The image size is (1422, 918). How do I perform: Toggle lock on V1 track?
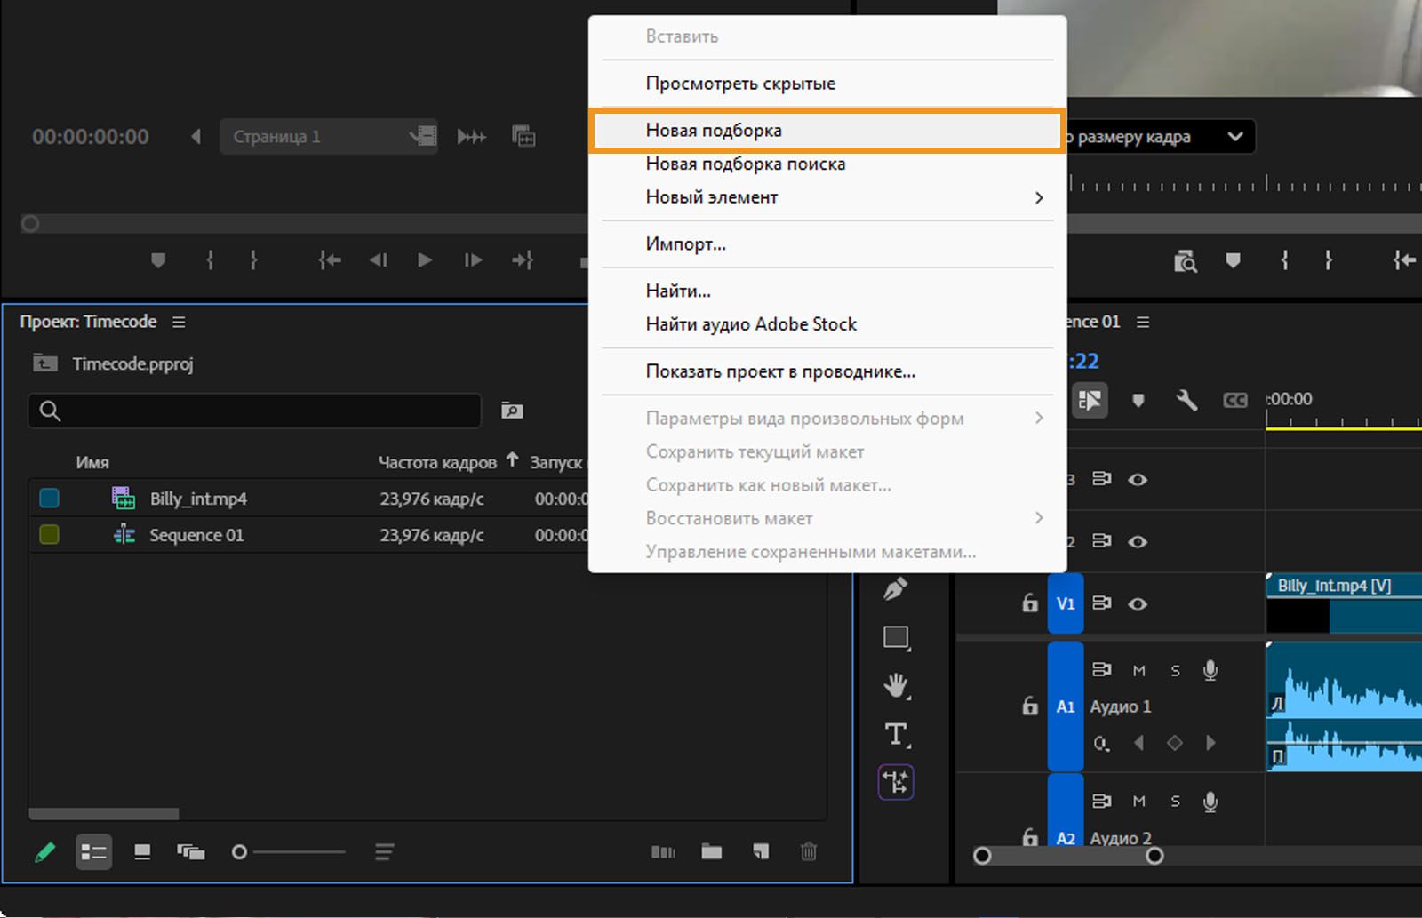[1029, 603]
